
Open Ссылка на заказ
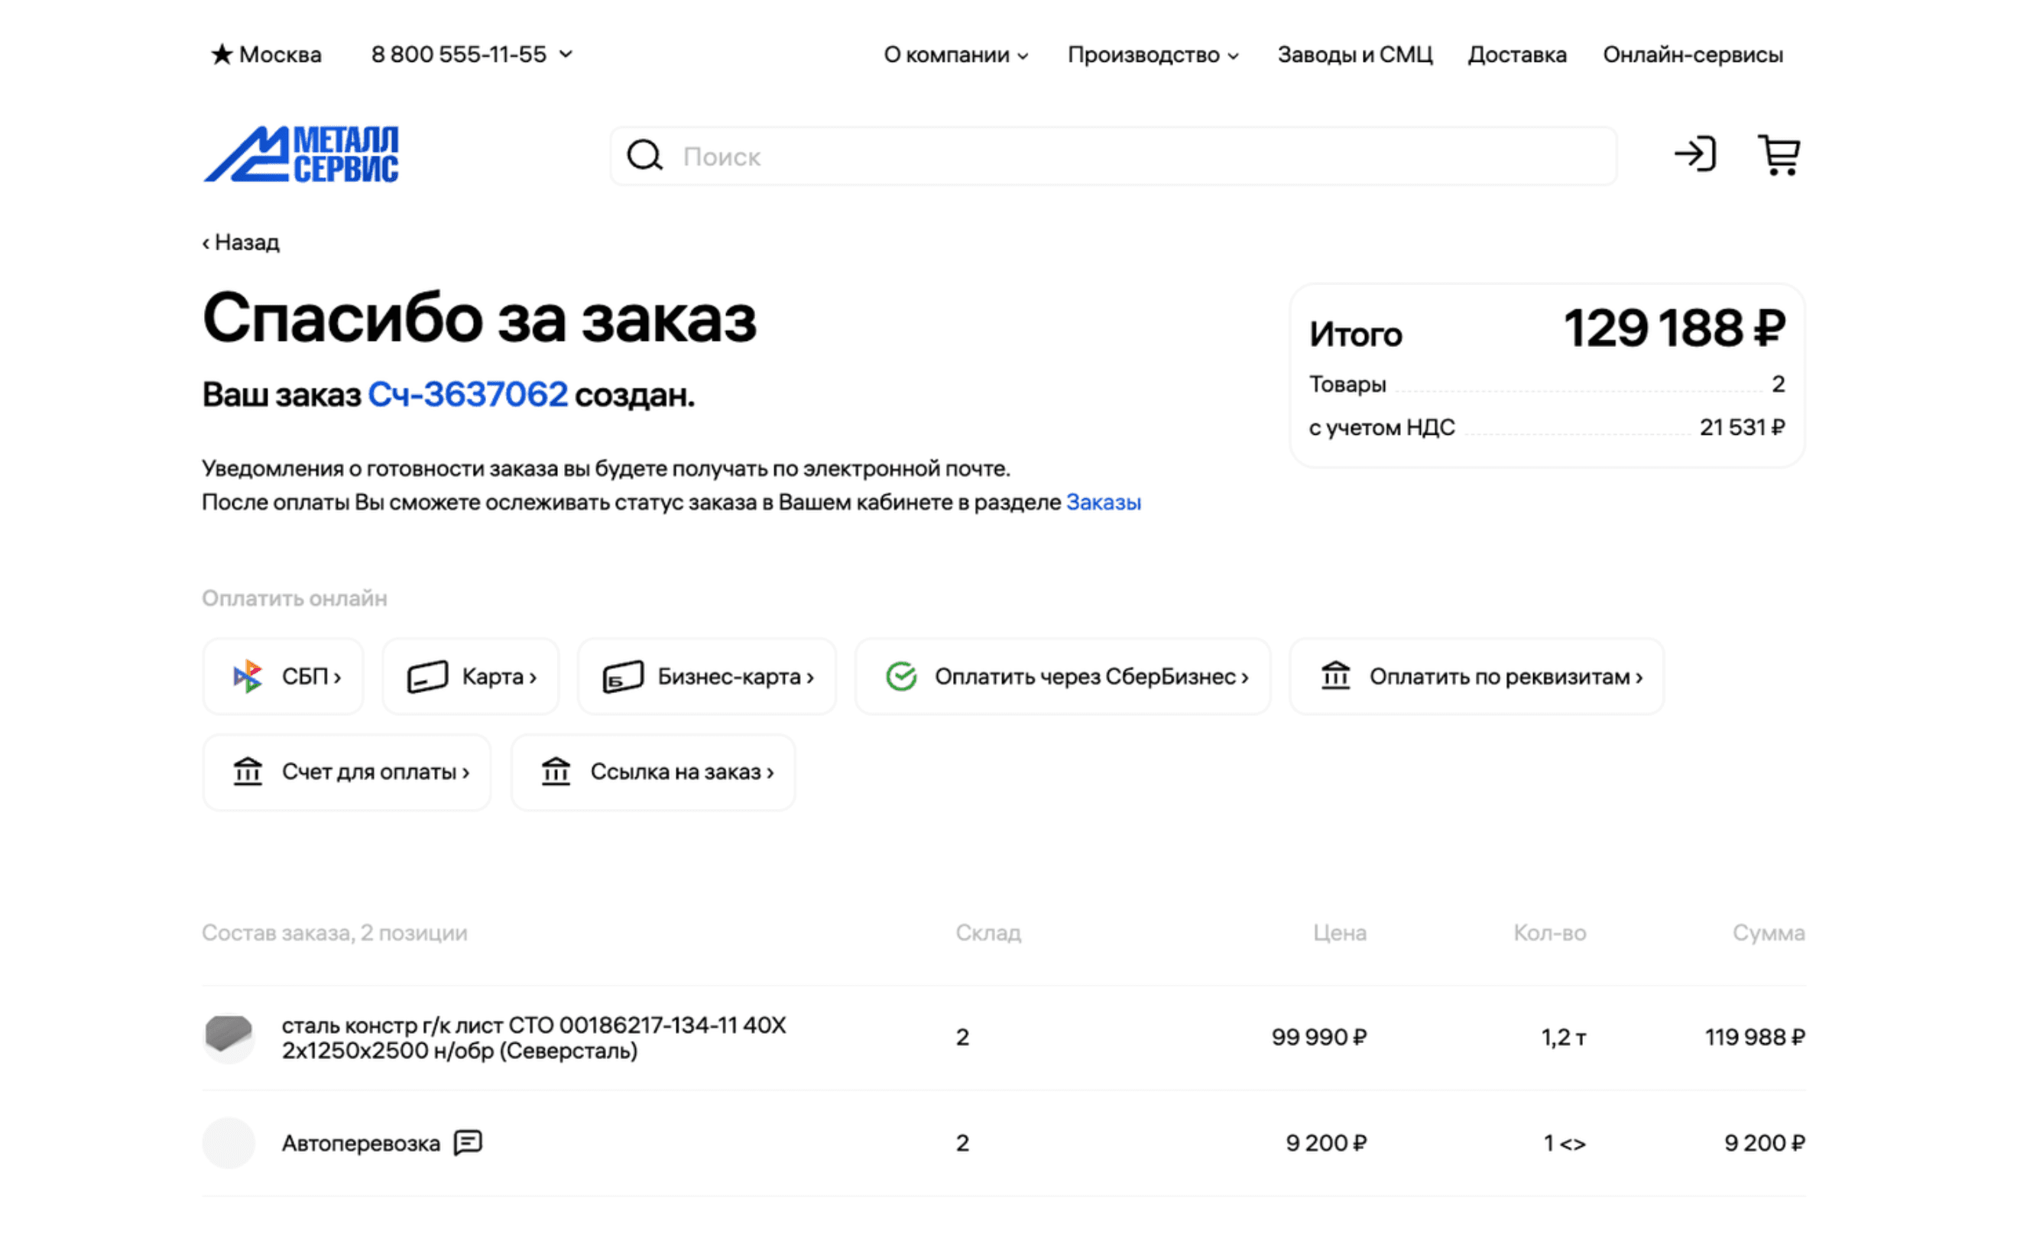(653, 772)
